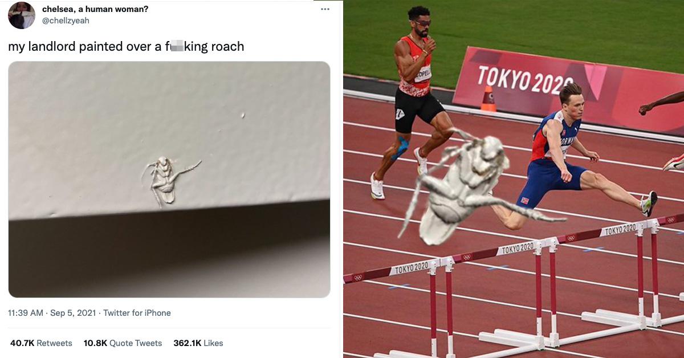The height and width of the screenshot is (358, 684).
Task: Open the display name "chelsea, a human woman?"
Action: coord(95,9)
